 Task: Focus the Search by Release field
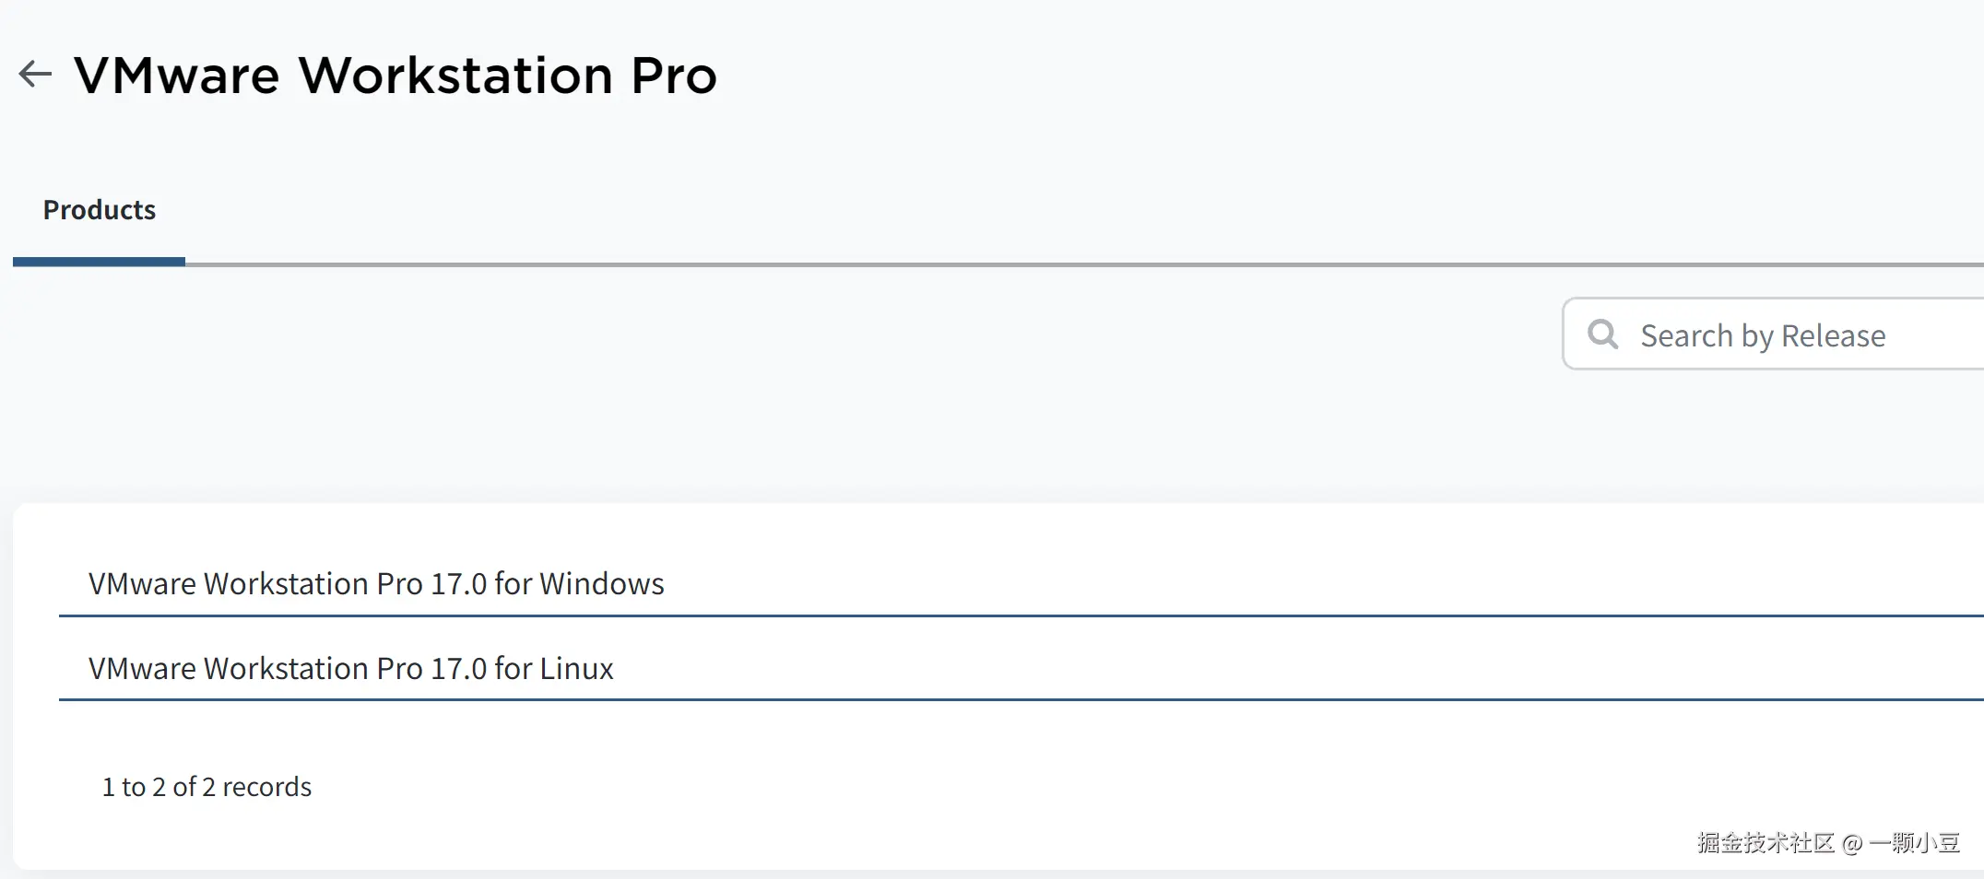[1798, 335]
